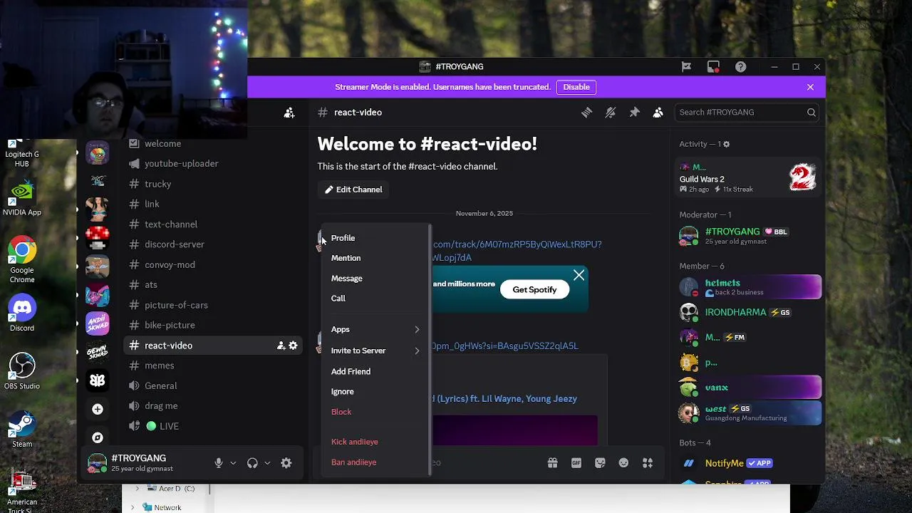Open Lyrics ft. Lil Wayne video link
This screenshot has height=513, width=912.
click(x=504, y=399)
